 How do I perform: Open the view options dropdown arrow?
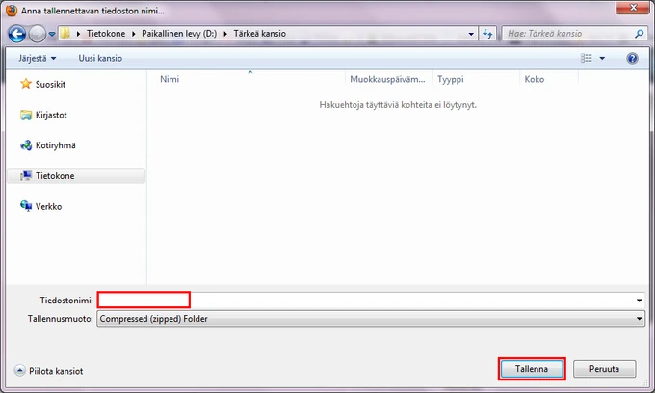point(602,58)
